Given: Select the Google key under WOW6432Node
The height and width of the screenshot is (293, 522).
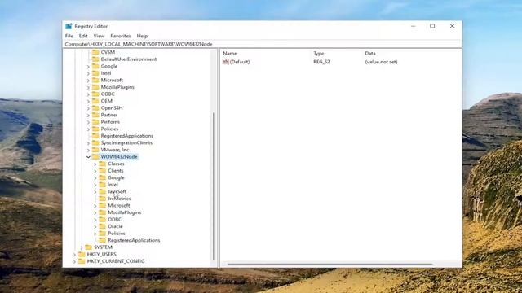Looking at the screenshot, I should coord(116,178).
